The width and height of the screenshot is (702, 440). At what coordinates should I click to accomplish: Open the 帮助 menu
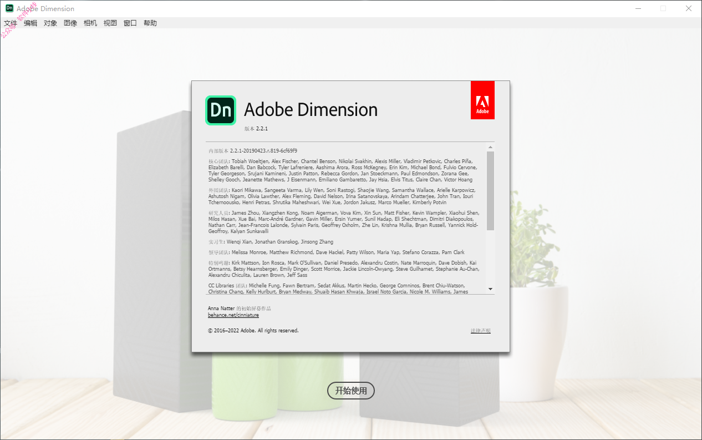(150, 23)
